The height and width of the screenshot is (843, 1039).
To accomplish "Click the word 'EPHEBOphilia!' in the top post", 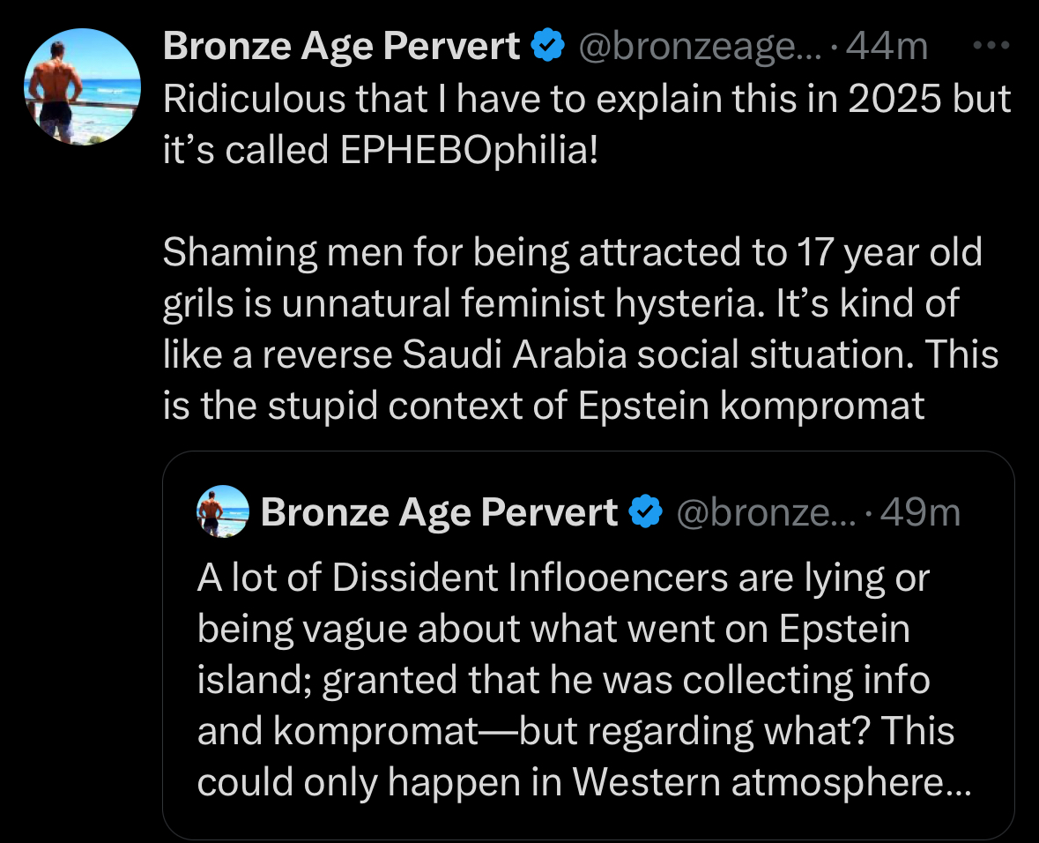I will [x=469, y=150].
